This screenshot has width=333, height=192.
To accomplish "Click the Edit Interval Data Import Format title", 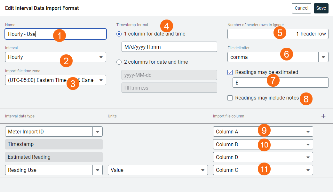I will point(42,8).
